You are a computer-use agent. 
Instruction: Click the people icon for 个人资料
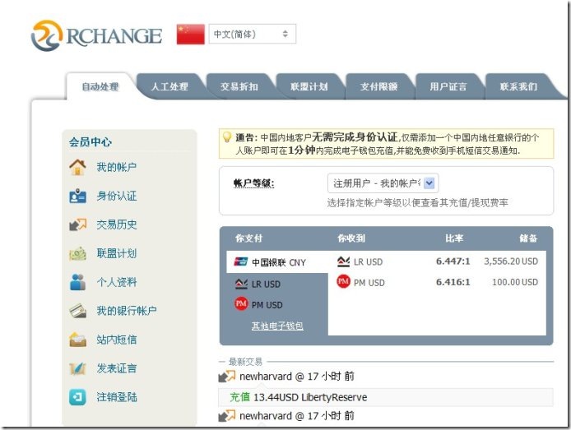(x=77, y=282)
